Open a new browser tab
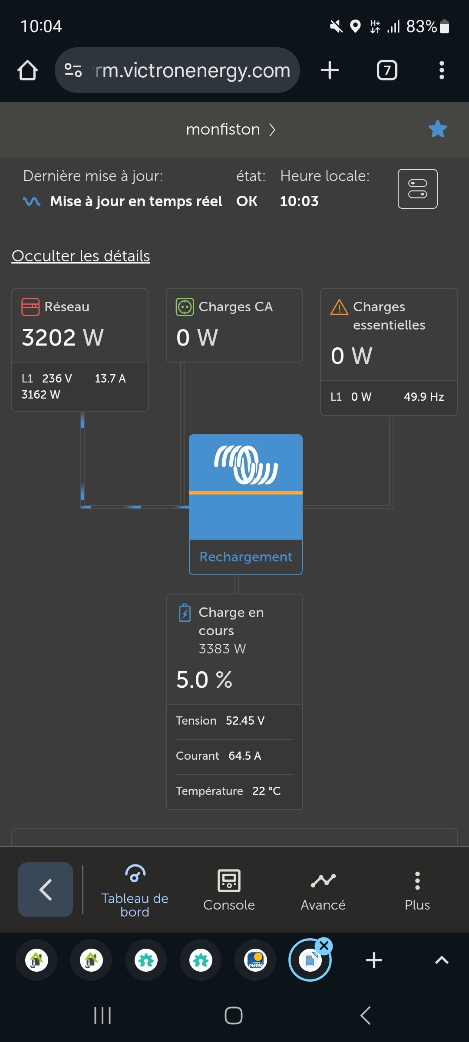The width and height of the screenshot is (469, 1042). click(330, 70)
